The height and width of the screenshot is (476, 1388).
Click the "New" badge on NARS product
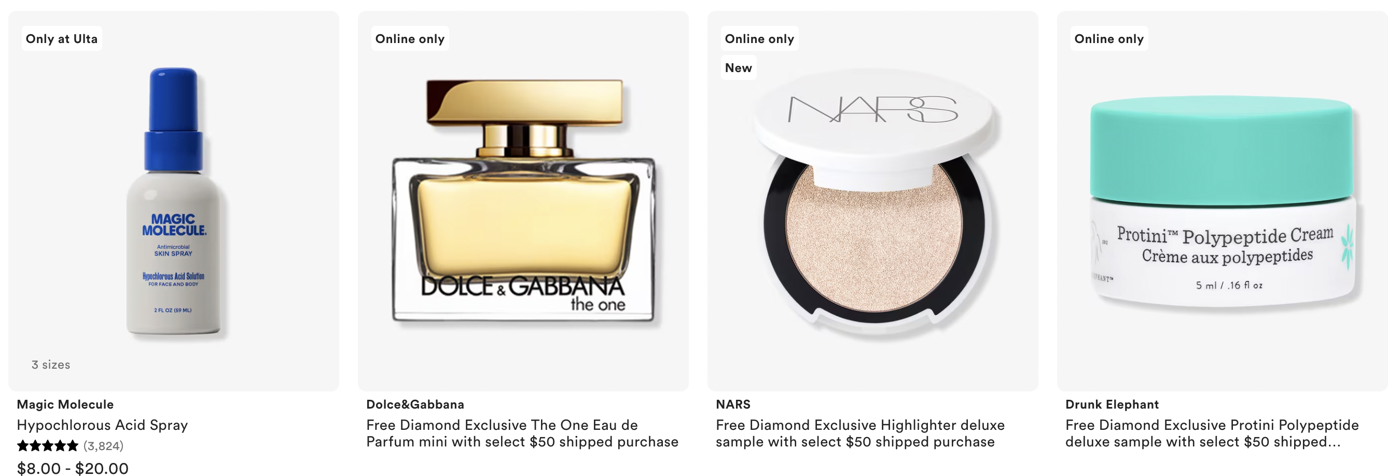pos(738,68)
